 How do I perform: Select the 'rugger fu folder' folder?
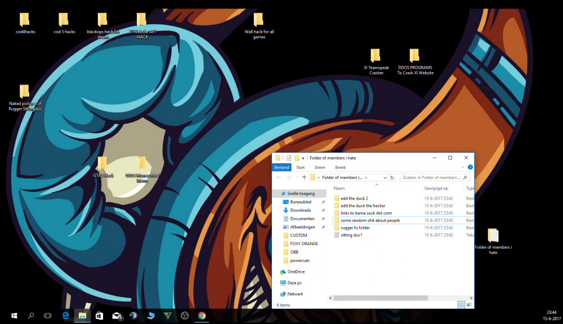[355, 228]
